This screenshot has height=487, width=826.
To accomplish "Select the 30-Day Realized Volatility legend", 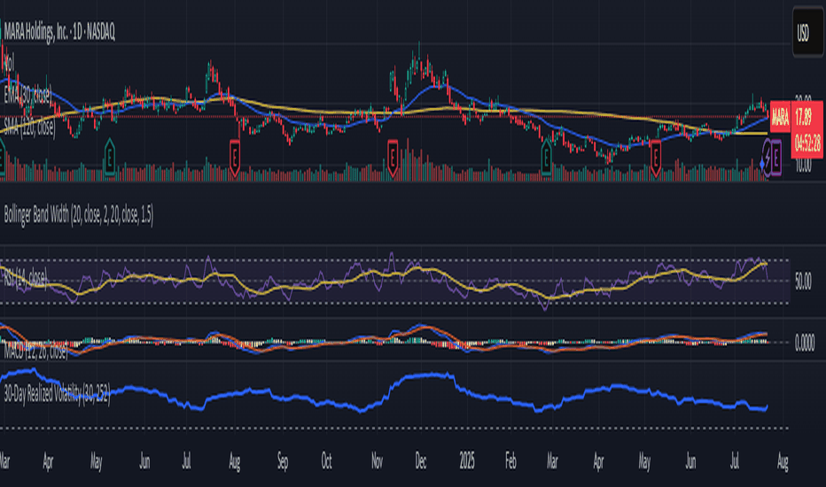I will (57, 394).
